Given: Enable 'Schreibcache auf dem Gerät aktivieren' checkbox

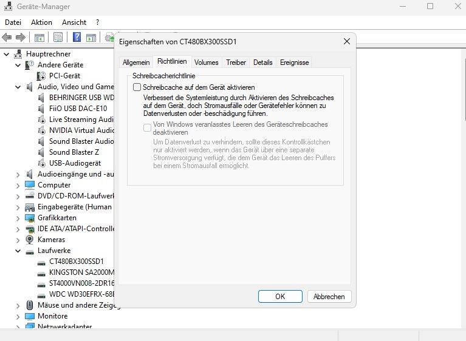Looking at the screenshot, I should [137, 87].
